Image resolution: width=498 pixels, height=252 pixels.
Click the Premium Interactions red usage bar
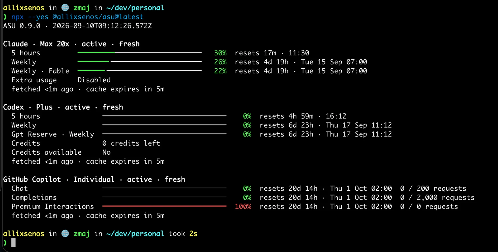click(x=164, y=206)
